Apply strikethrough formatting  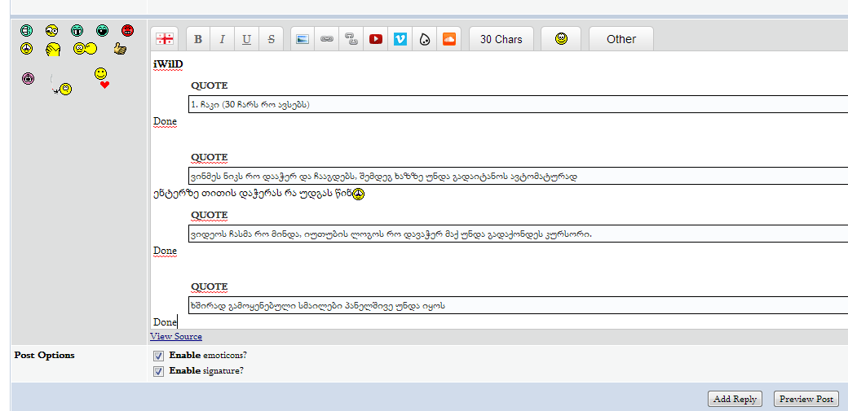click(x=271, y=39)
